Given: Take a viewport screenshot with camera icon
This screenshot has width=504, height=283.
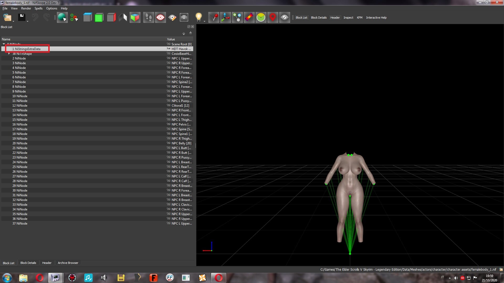Looking at the screenshot, I should [184, 18].
